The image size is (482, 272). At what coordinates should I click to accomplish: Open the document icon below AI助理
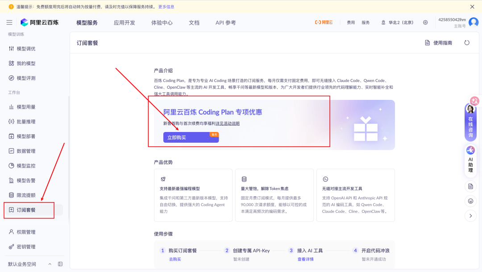(470, 186)
